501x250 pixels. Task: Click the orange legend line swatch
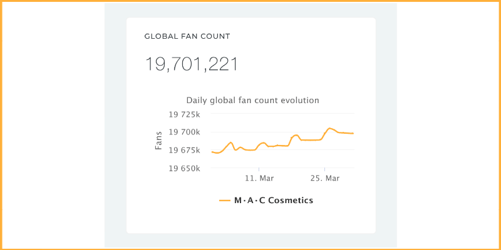225,201
